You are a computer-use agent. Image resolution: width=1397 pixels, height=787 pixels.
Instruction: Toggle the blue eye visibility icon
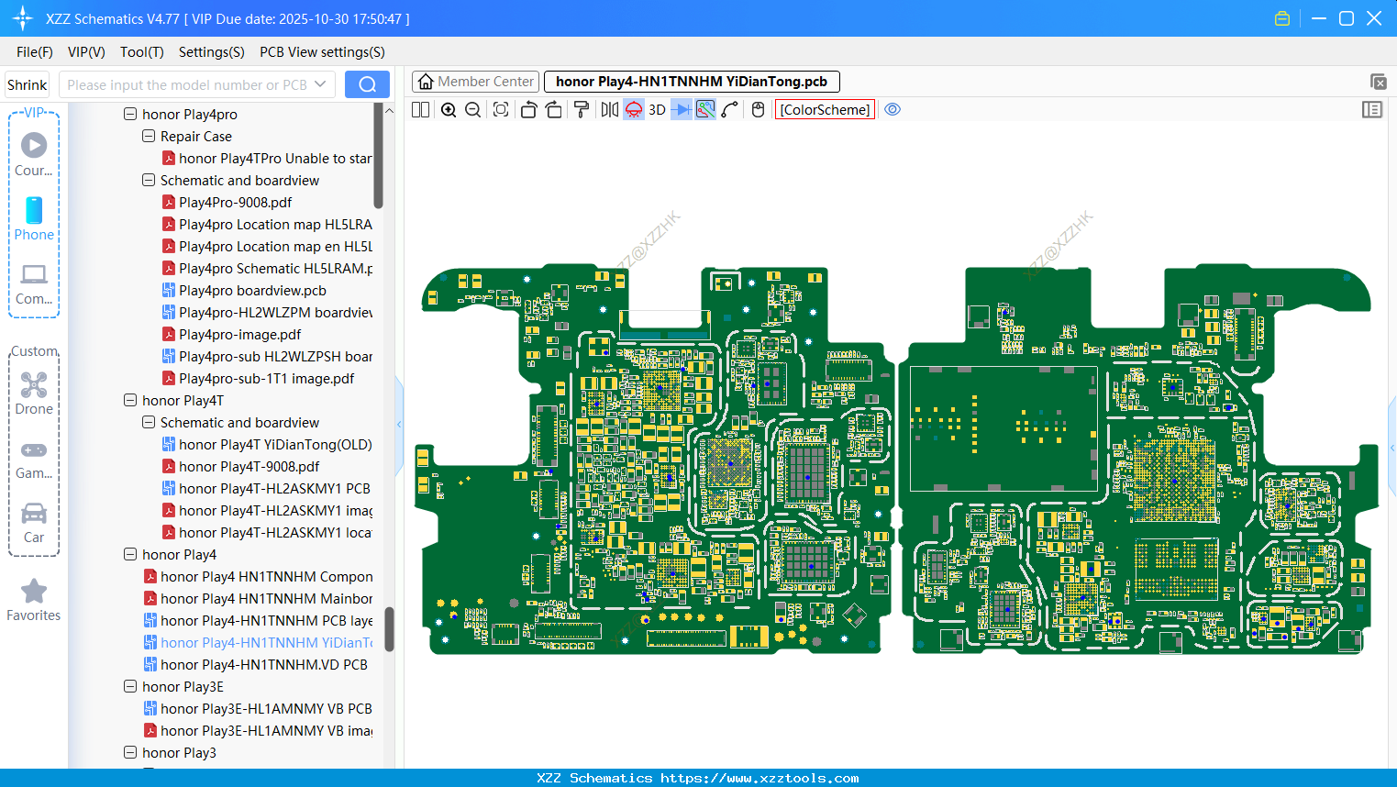(893, 109)
